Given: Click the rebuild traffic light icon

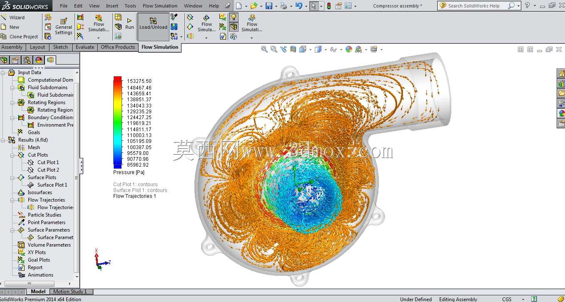Looking at the screenshot, I should tap(329, 6).
